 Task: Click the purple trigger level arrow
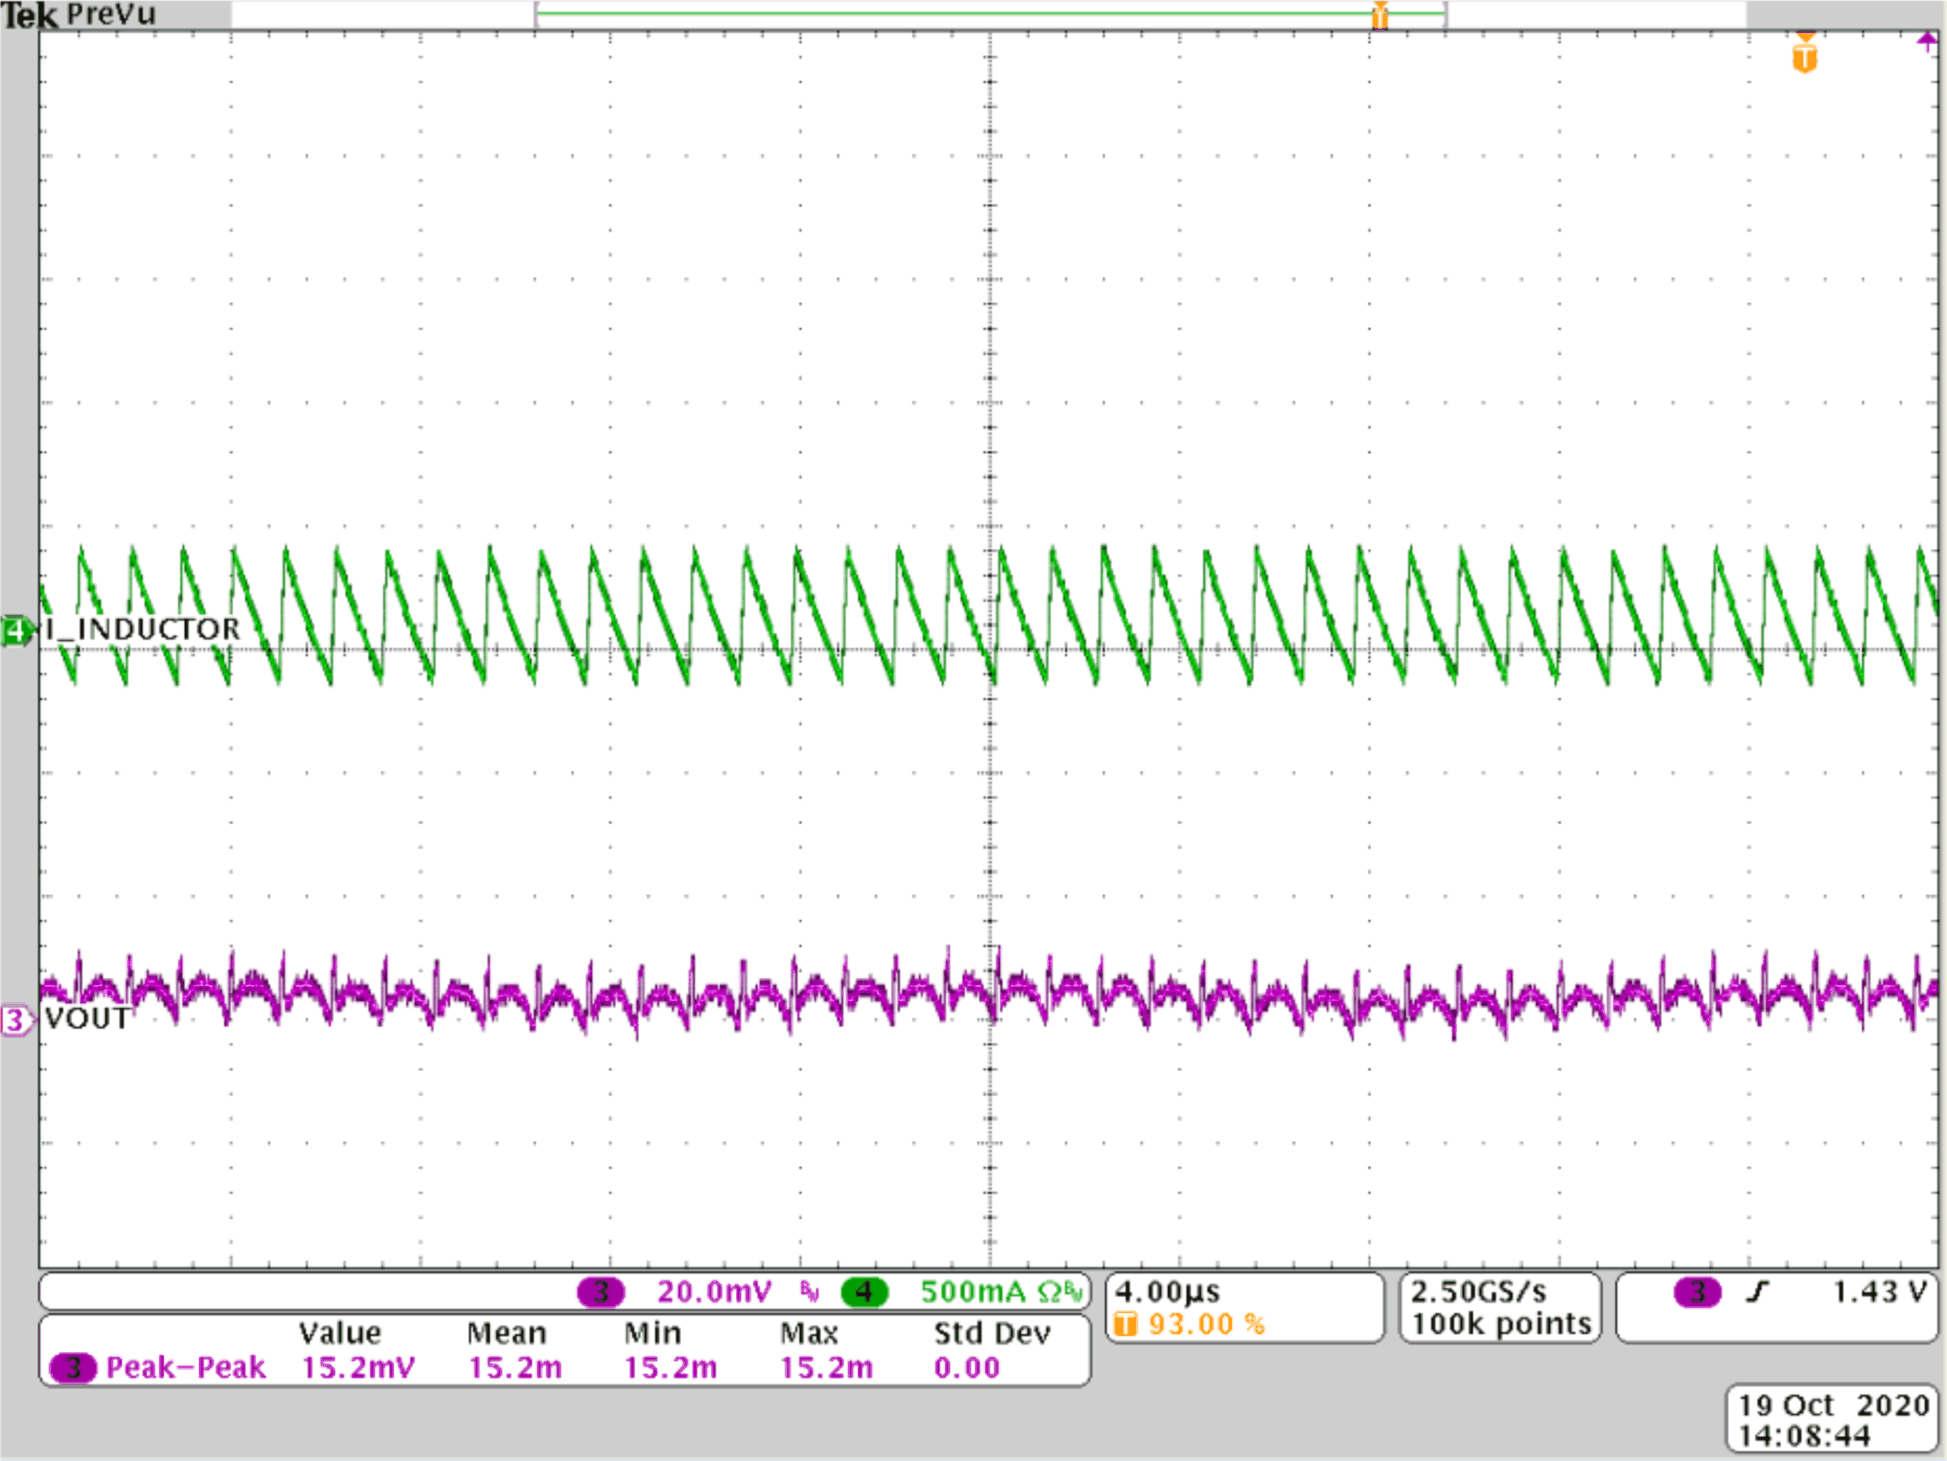tap(1928, 42)
